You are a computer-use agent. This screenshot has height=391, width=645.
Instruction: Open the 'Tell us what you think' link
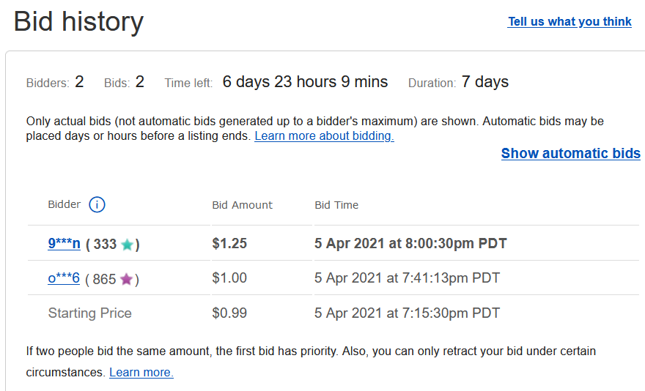[570, 22]
